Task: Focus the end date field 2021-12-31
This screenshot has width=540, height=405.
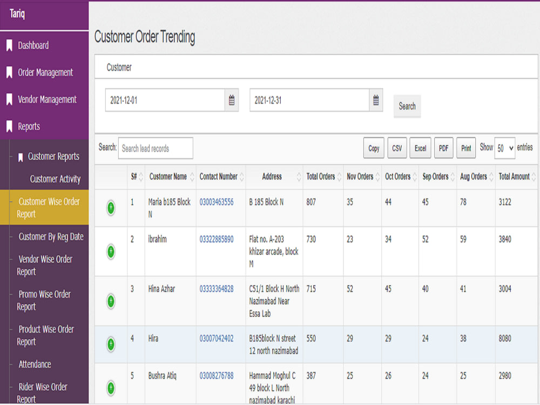Action: 309,100
